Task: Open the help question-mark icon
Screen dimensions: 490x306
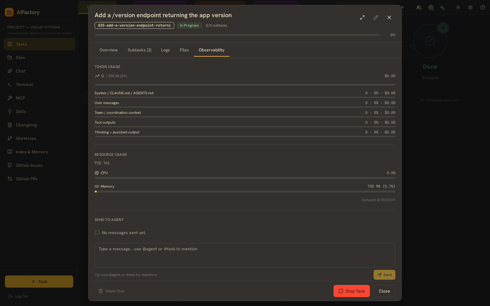Action: tap(483, 7)
